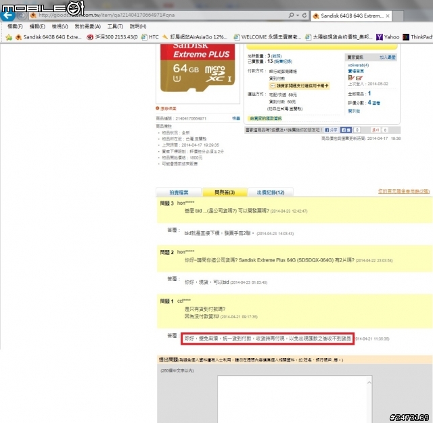Click the magnifier search icon in address bar
Viewport: 433px width, 423px height.
tap(291, 15)
